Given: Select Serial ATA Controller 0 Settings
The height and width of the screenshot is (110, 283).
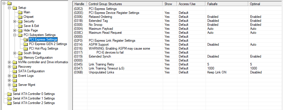Looking at the screenshot, I should (34, 94).
